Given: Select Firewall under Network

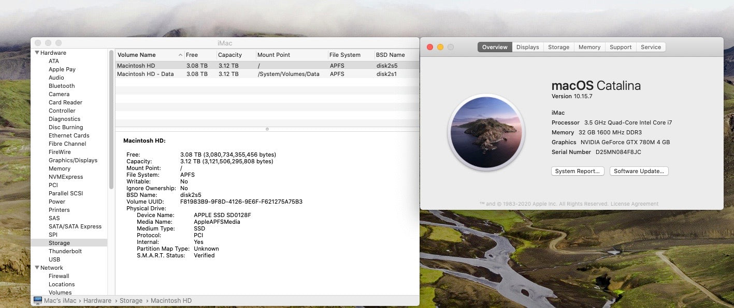Looking at the screenshot, I should tap(58, 275).
